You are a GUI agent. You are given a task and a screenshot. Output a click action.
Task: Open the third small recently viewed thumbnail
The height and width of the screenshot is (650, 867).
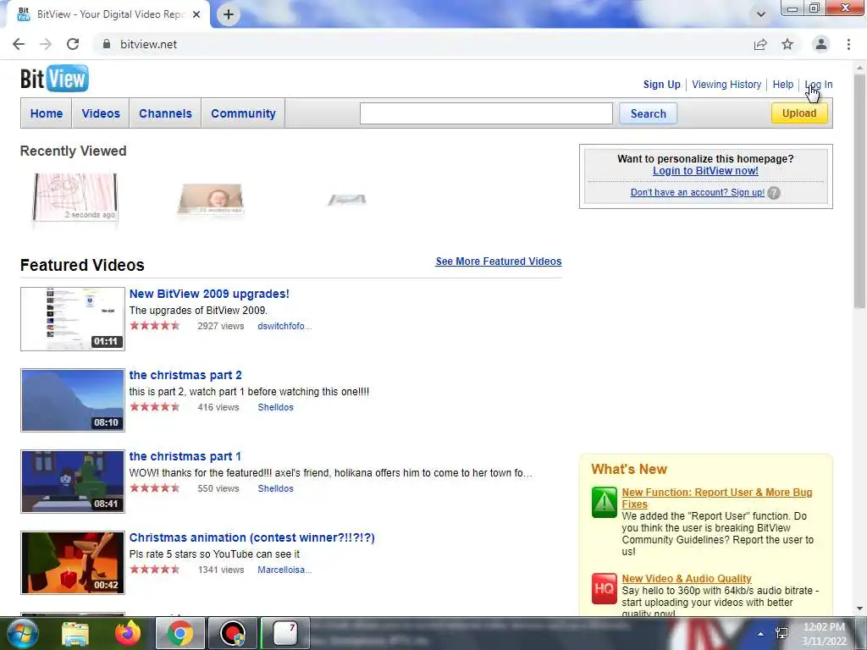tap(346, 200)
